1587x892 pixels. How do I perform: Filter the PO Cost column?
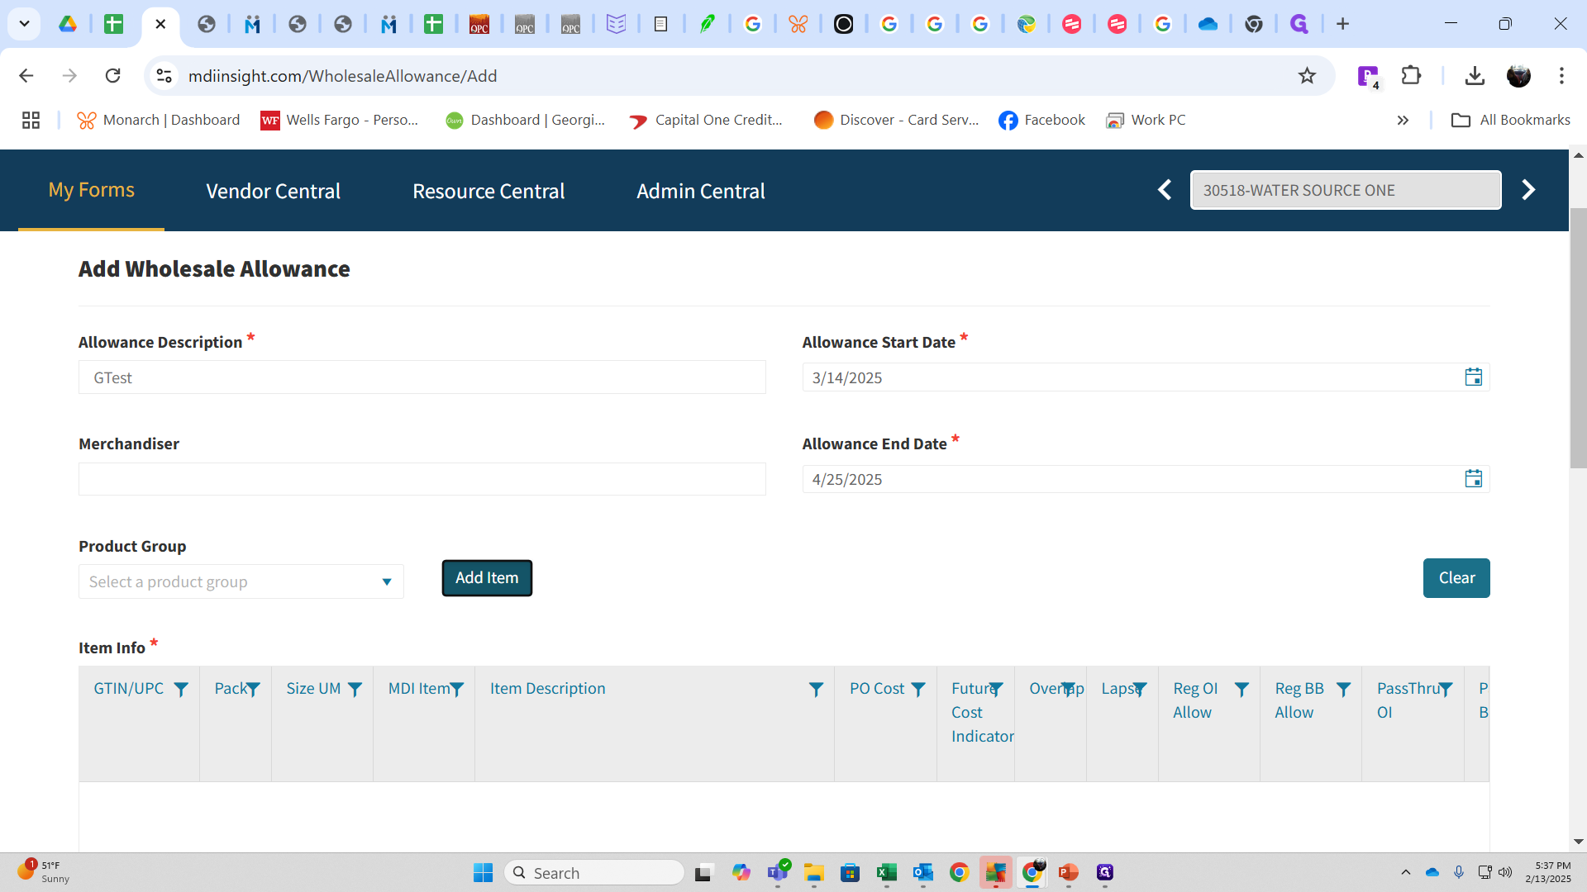pyautogui.click(x=918, y=690)
